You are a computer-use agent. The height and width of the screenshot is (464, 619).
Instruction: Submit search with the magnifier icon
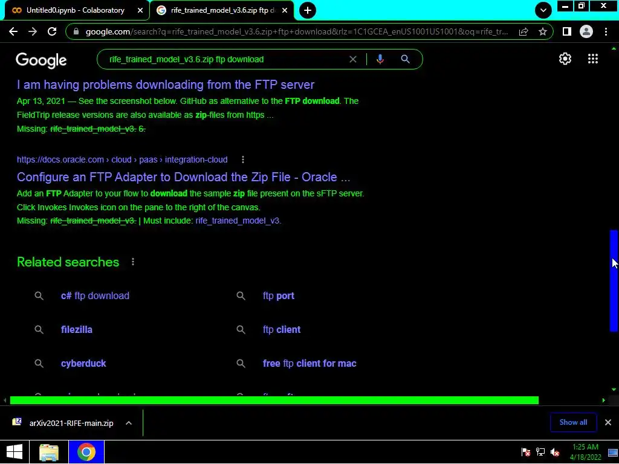[405, 59]
